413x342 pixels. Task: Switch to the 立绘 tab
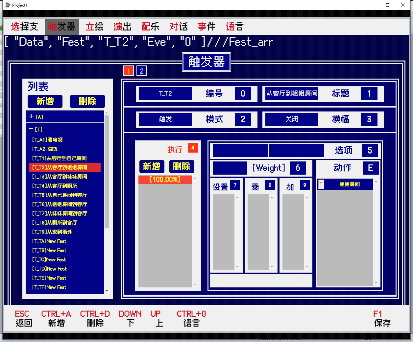[x=94, y=27]
